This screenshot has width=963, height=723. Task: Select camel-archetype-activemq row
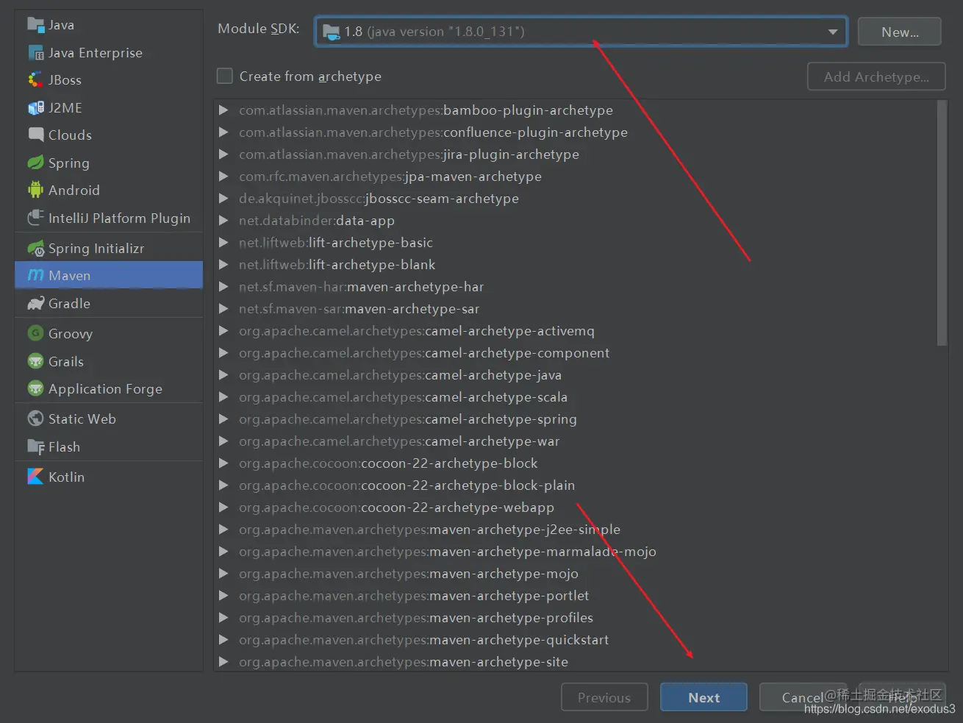click(576, 331)
